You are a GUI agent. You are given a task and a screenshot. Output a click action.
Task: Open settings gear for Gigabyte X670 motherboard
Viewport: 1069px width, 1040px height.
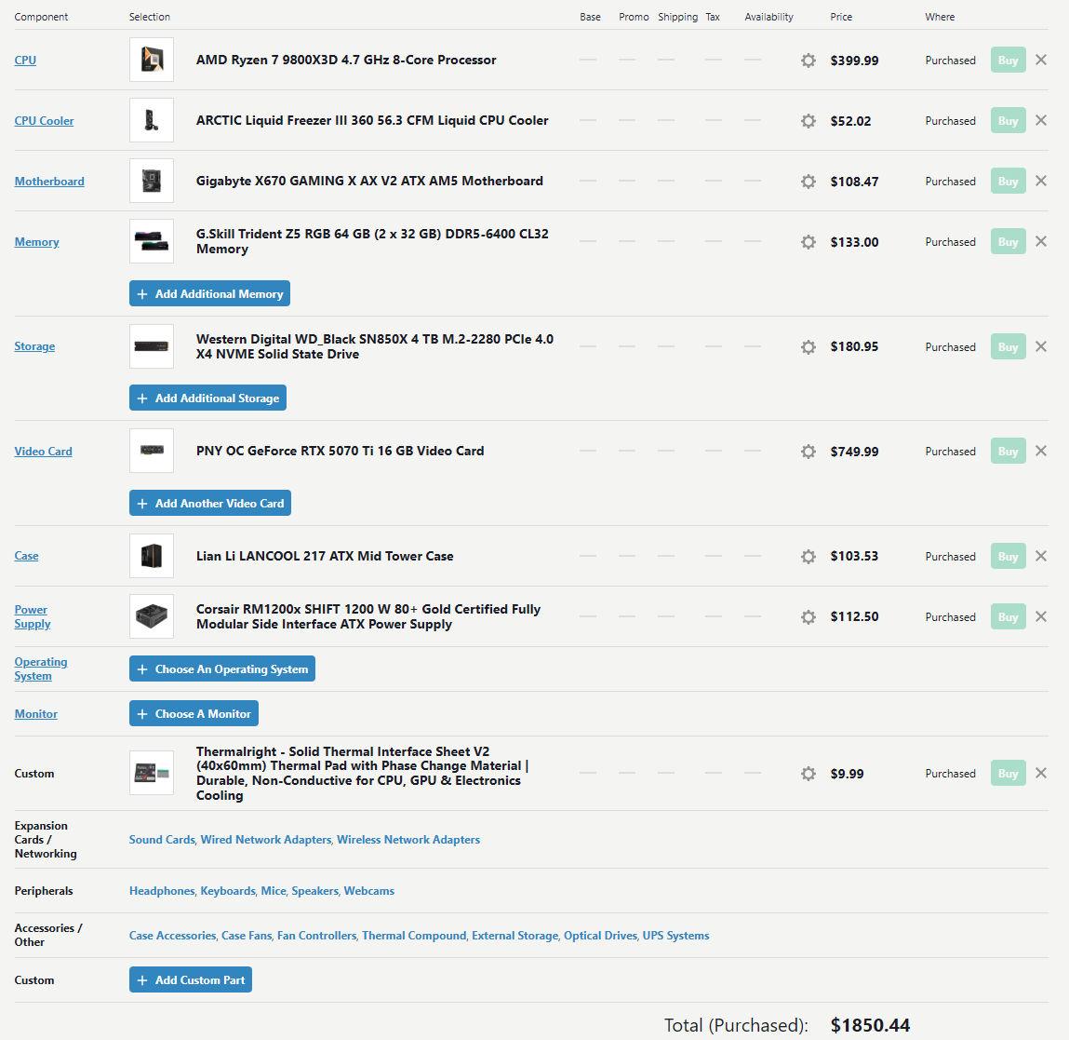[808, 182]
